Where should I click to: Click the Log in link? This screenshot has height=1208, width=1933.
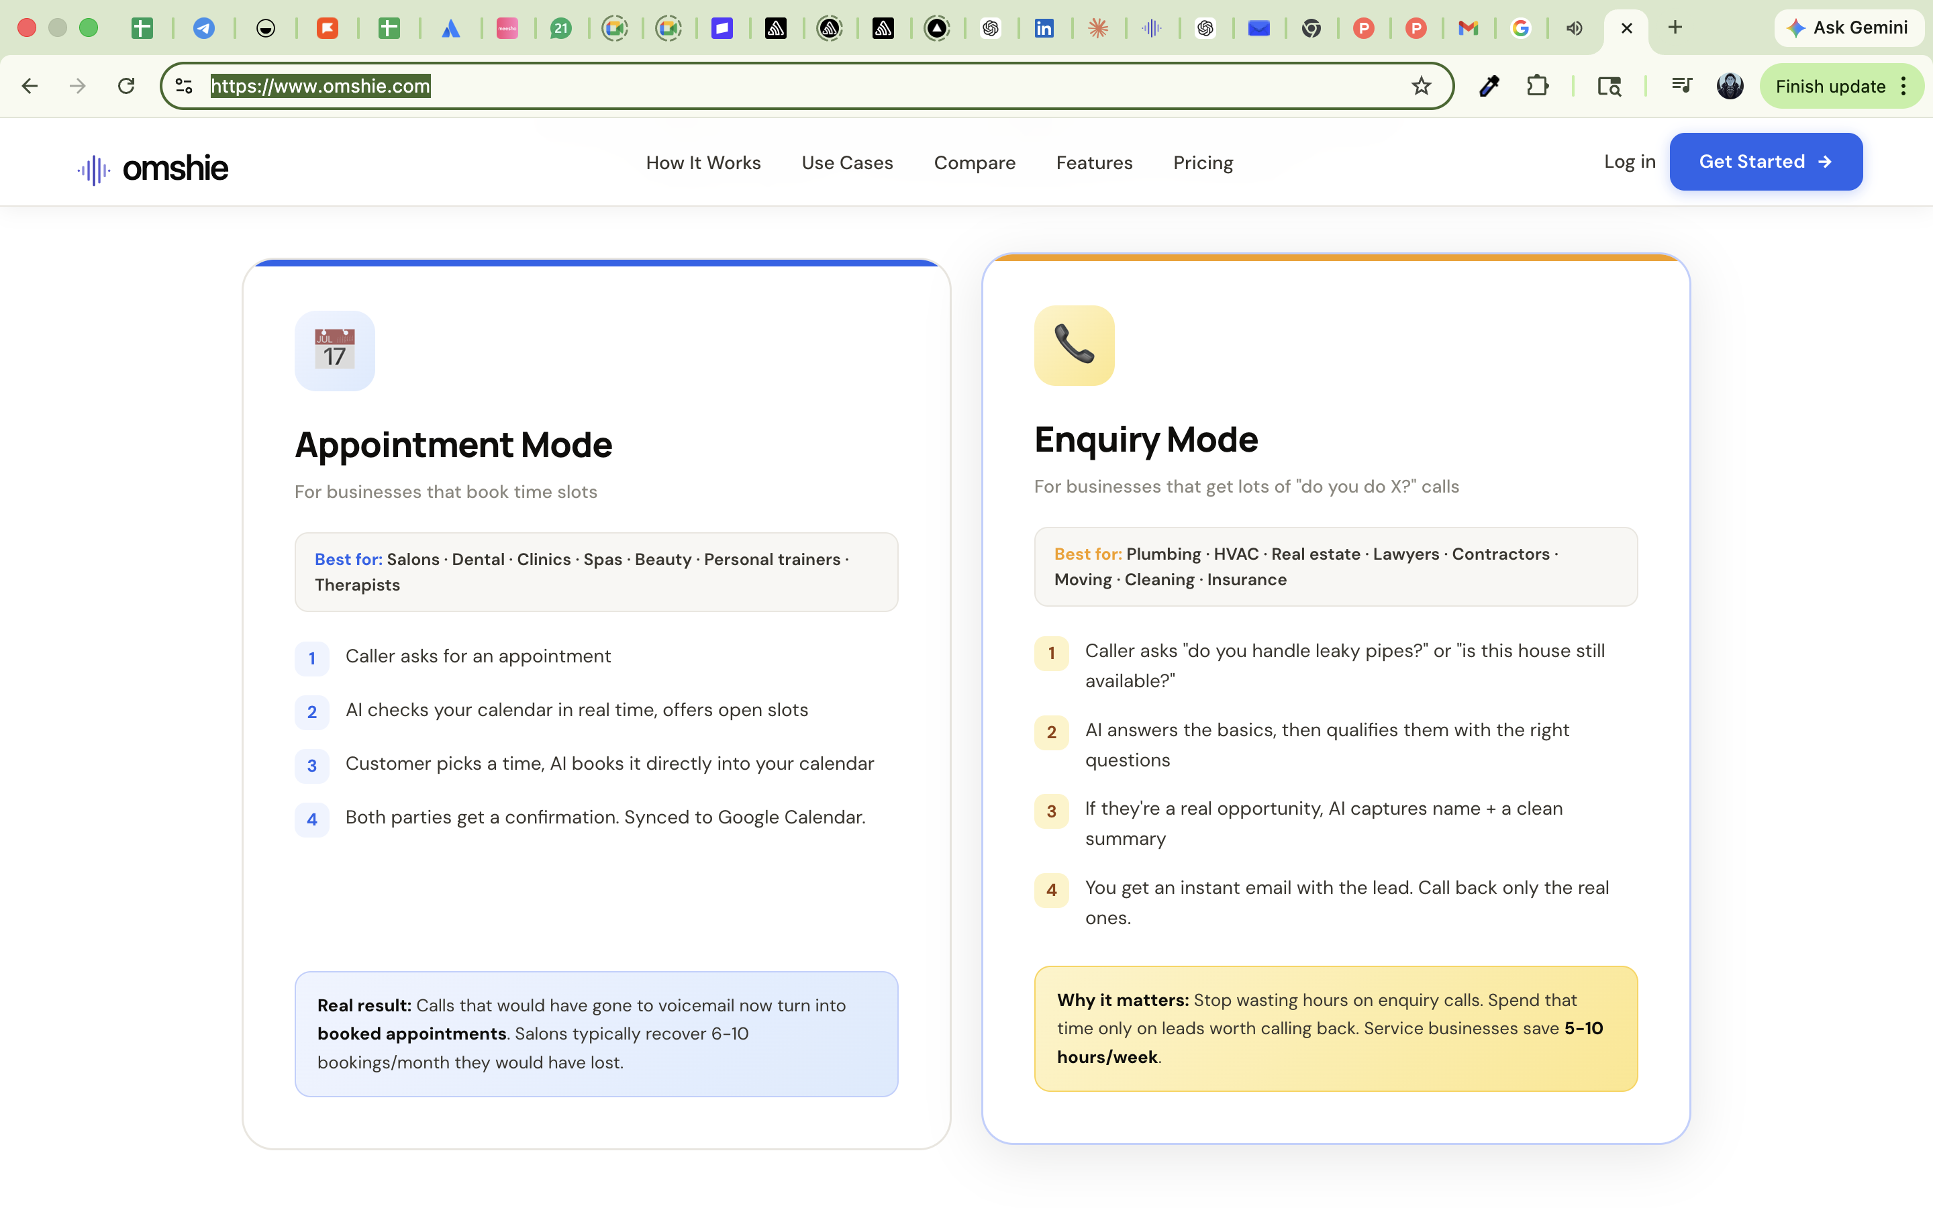(1630, 162)
